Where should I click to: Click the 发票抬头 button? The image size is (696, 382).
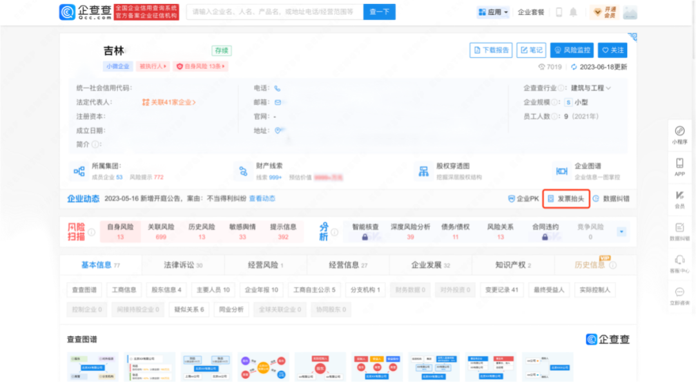tap(566, 199)
